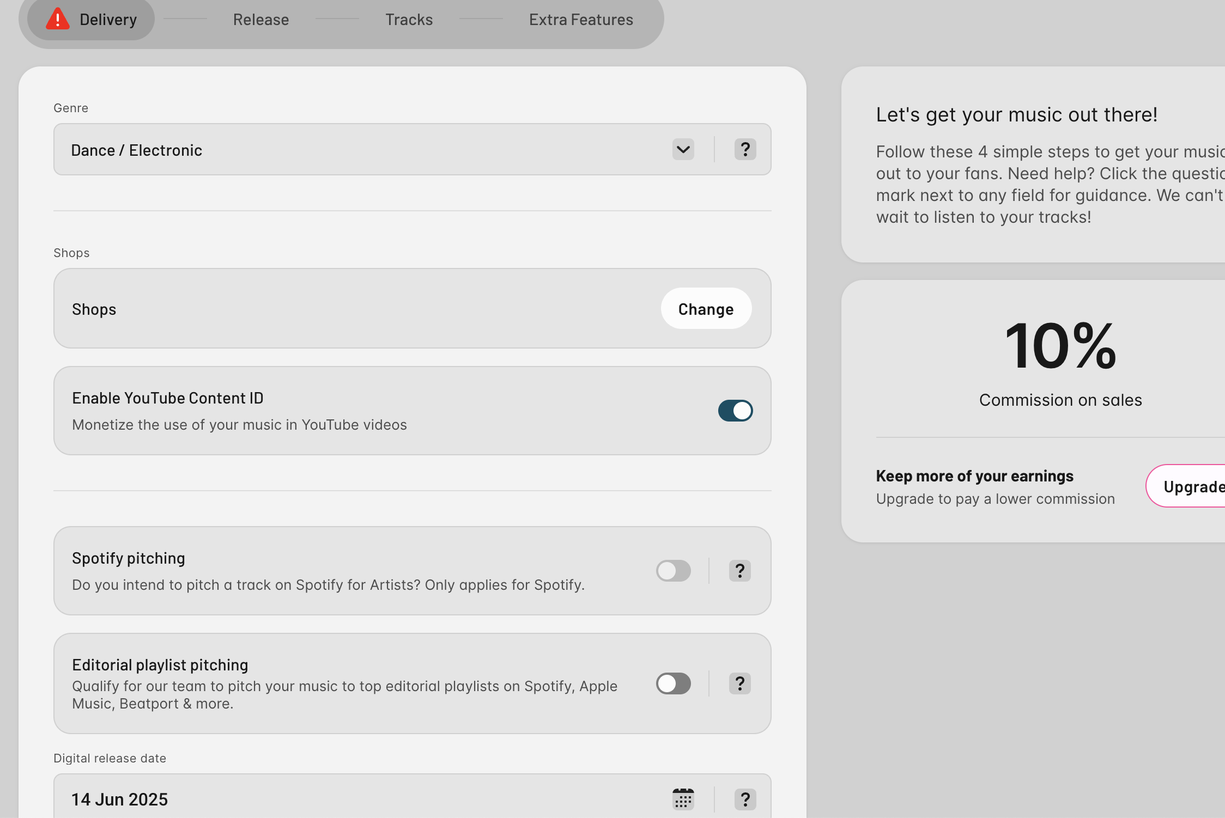Screen dimensions: 1225x818
Task: Click the 'Digital release date' field label
Action: pos(110,758)
